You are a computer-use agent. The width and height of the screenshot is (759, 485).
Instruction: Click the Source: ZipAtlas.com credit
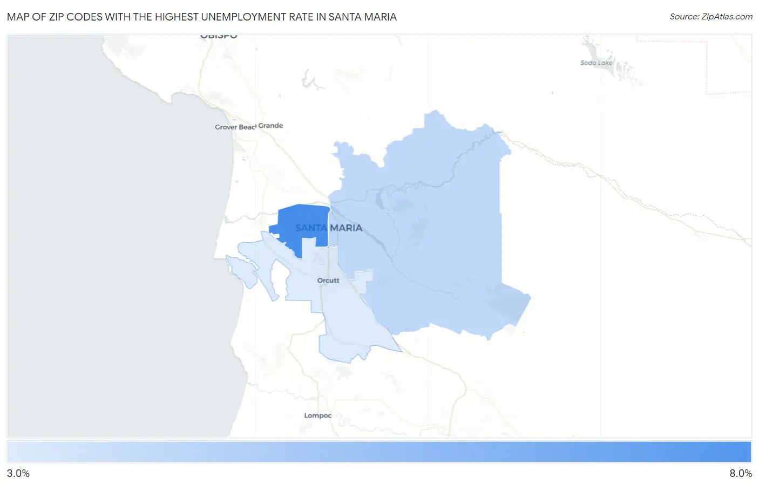(x=711, y=17)
